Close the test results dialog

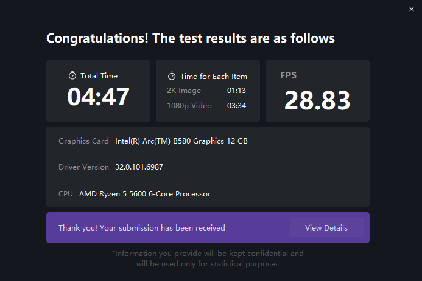(x=412, y=9)
